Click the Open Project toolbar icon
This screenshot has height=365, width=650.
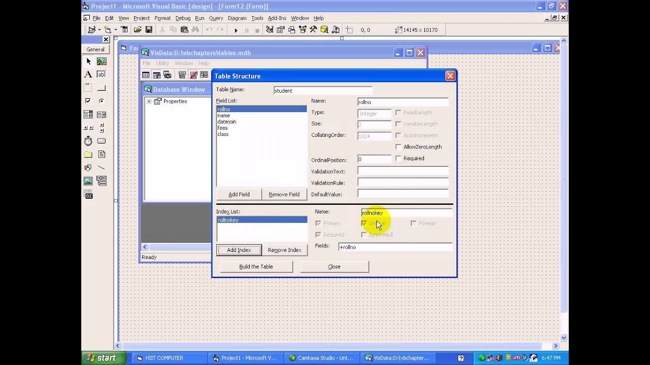(x=138, y=30)
